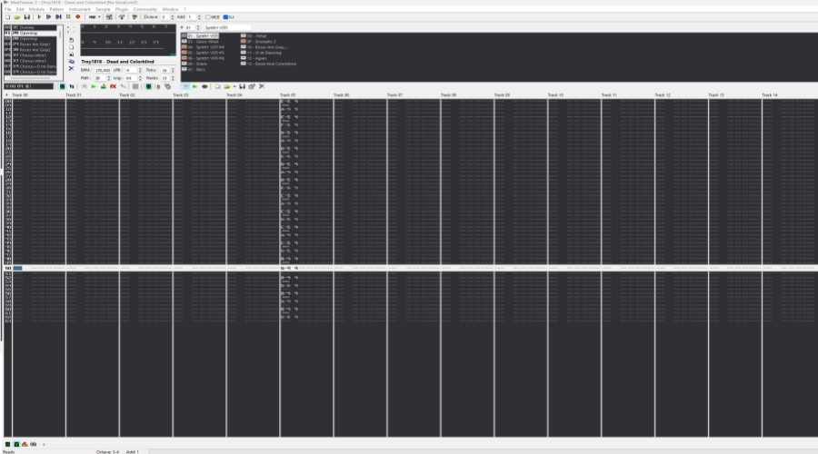Click the mixer icon in main toolbar

click(110, 17)
